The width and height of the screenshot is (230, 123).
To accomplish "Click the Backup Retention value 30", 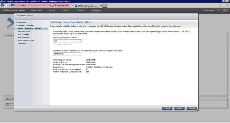I will [87, 70].
